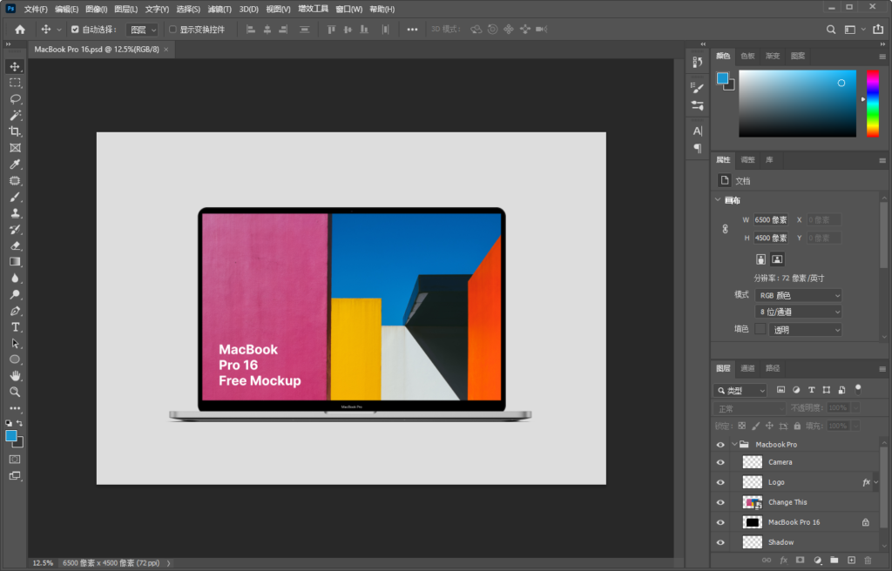Select the Eraser tool
This screenshot has height=571, width=892.
click(15, 245)
